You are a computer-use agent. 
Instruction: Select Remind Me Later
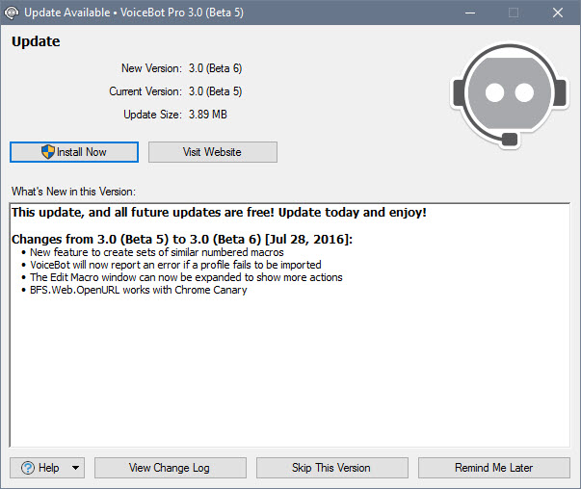[494, 468]
